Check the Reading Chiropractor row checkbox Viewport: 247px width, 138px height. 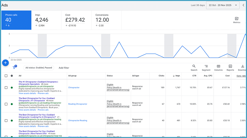6,104
